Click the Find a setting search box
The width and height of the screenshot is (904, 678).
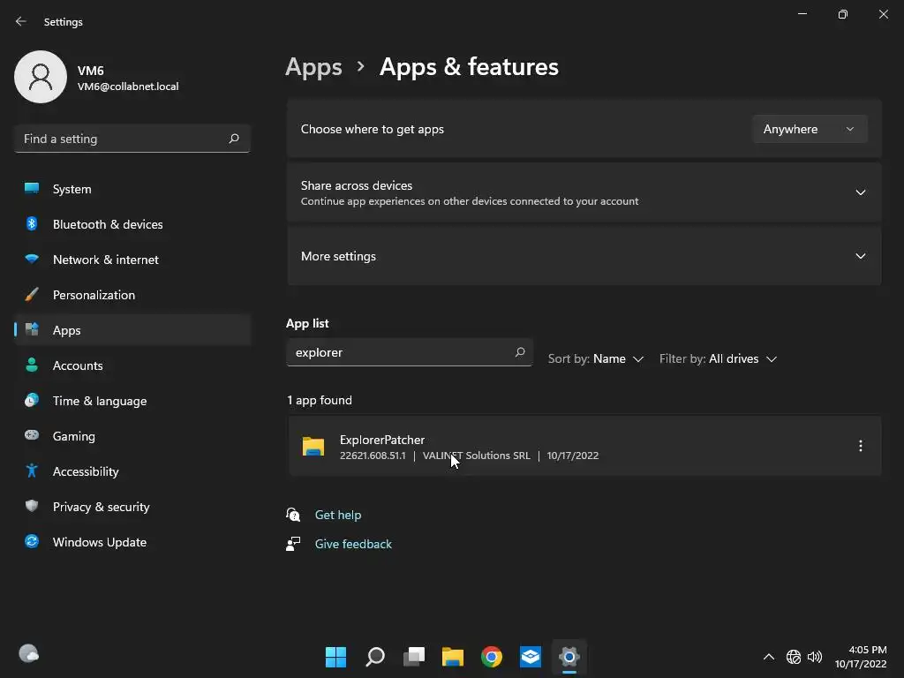pos(124,139)
